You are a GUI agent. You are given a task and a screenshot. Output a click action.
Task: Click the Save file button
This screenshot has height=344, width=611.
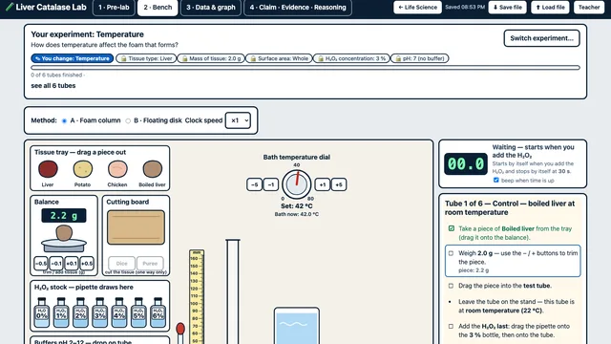[507, 7]
